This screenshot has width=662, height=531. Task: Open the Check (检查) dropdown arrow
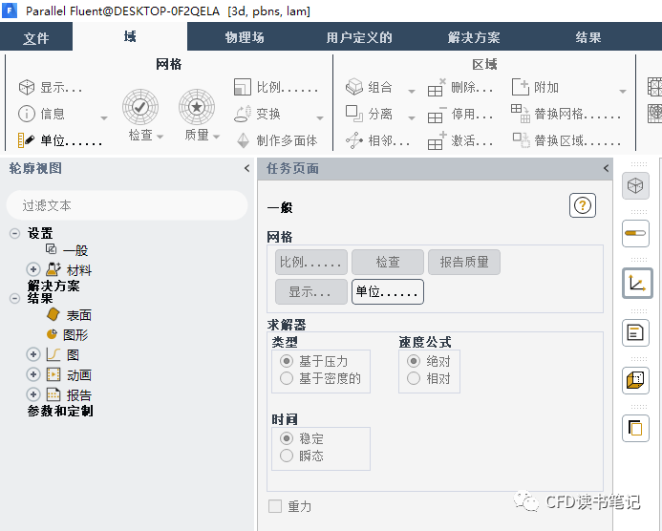tap(160, 137)
